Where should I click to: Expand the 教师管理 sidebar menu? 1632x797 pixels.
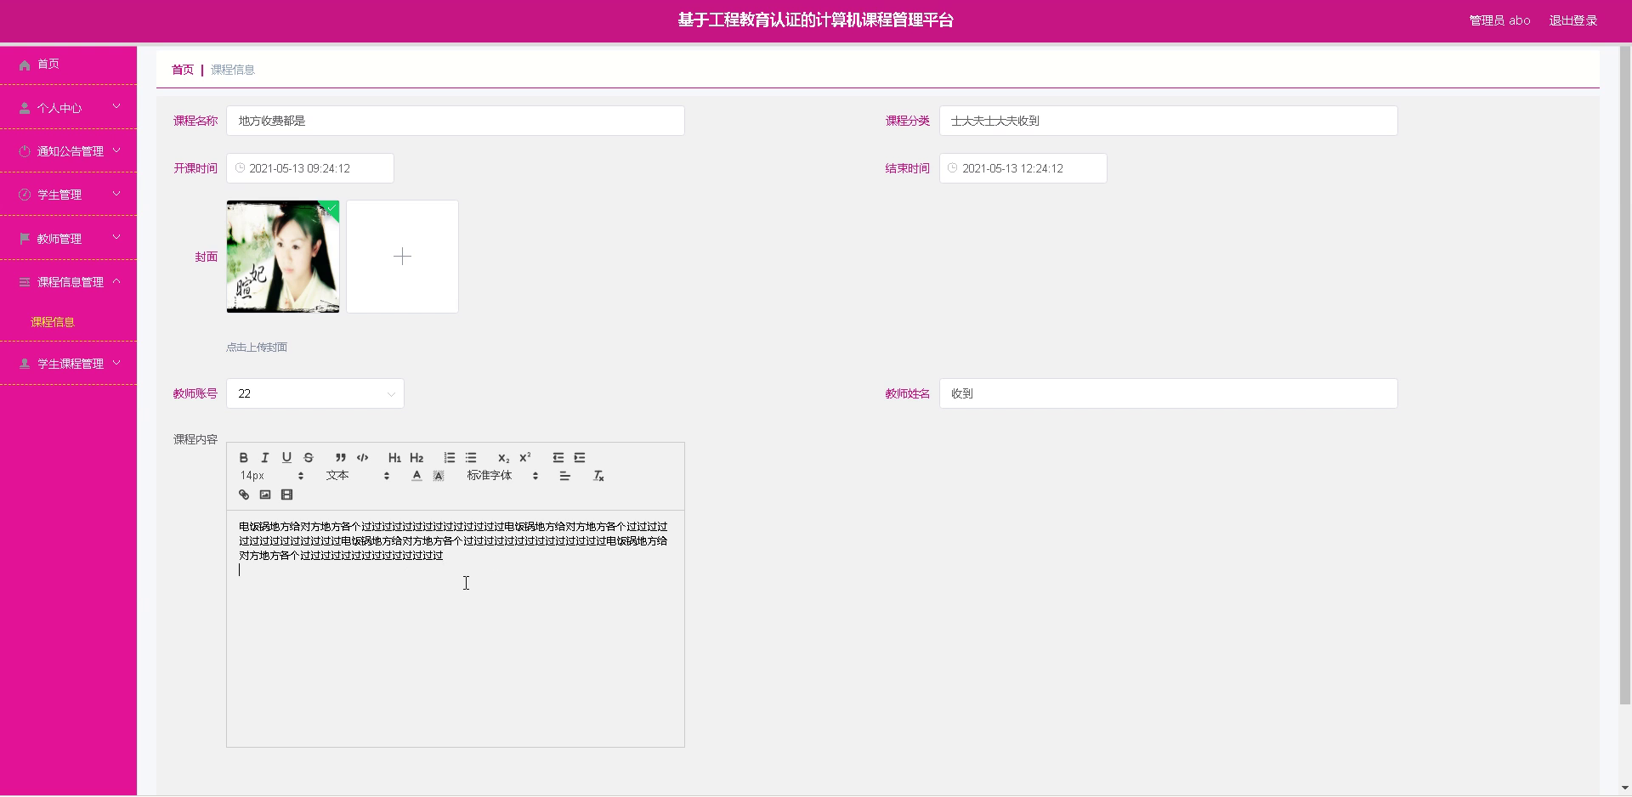(x=68, y=238)
